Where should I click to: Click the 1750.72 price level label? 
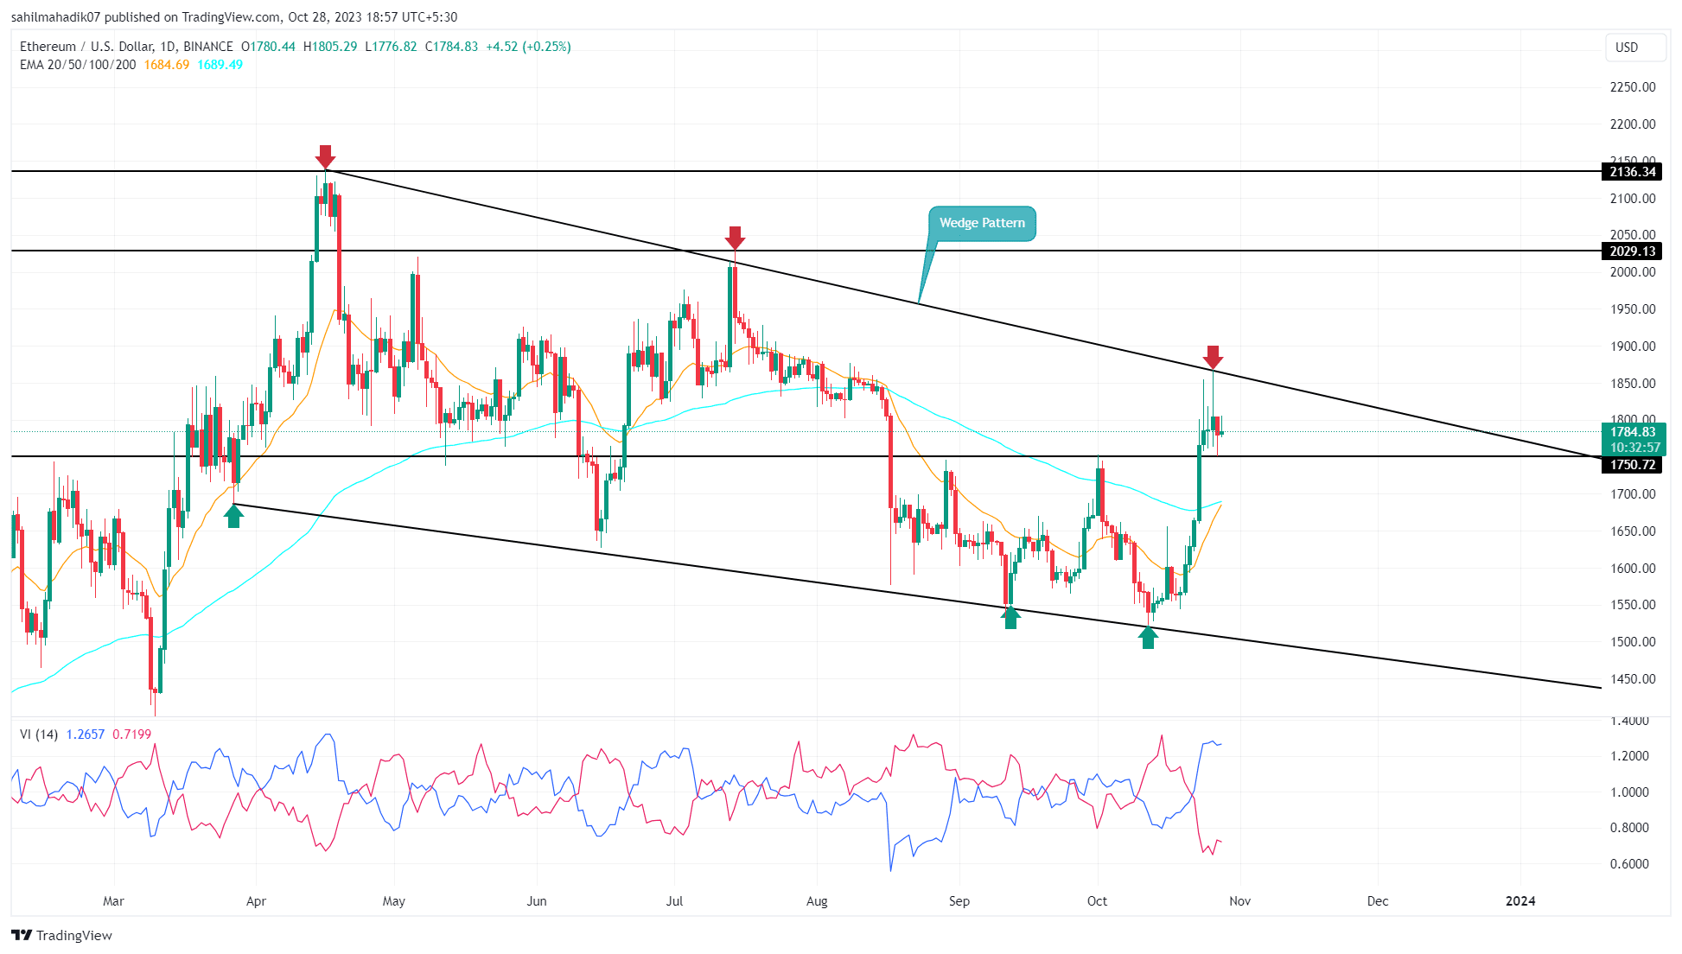tap(1633, 465)
